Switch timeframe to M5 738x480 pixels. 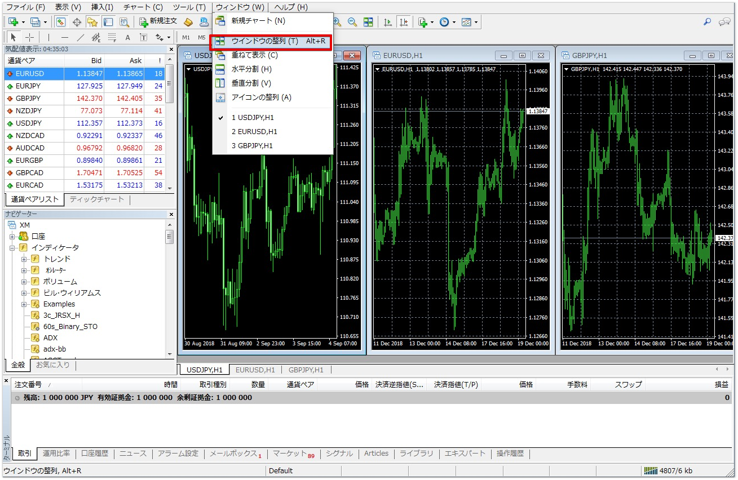point(201,37)
